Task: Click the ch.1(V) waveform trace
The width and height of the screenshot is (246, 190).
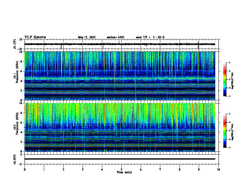Action: [x=120, y=44]
